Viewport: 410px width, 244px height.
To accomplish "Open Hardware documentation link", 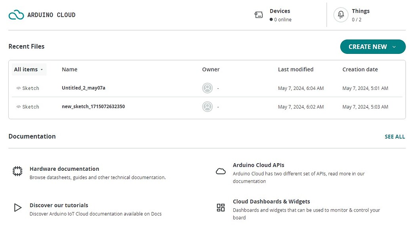I will (64, 169).
